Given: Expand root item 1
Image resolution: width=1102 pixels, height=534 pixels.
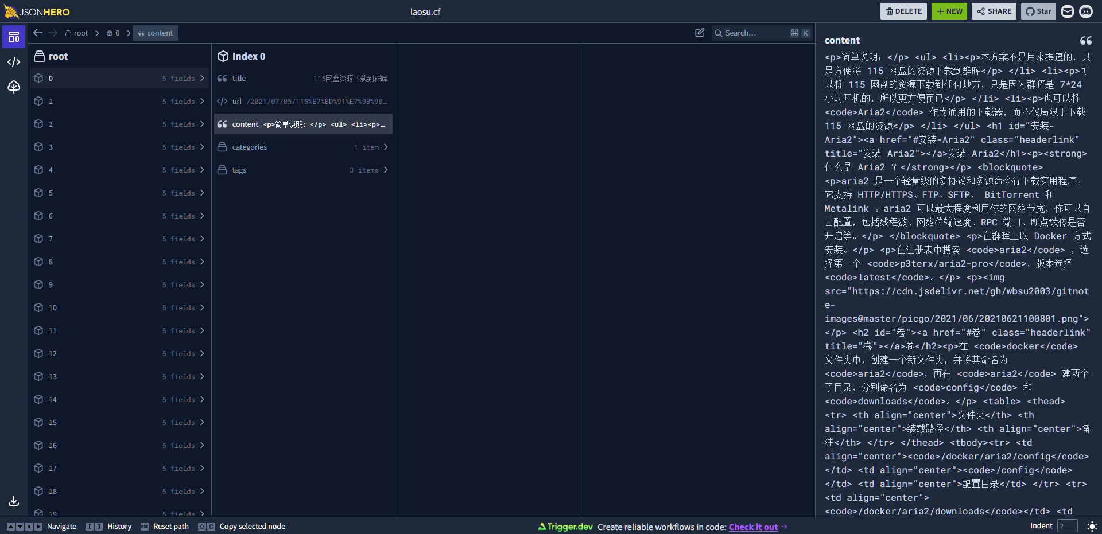Looking at the screenshot, I should click(119, 101).
